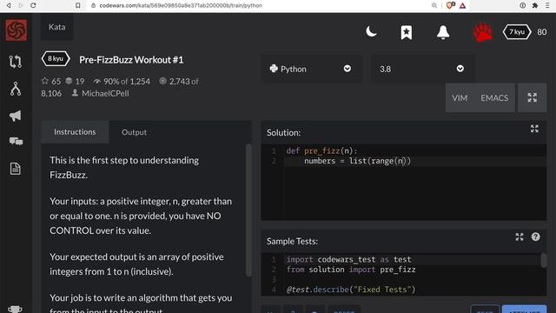The image size is (556, 313).
Task: Open Sample Tests help question icon
Action: point(536,236)
